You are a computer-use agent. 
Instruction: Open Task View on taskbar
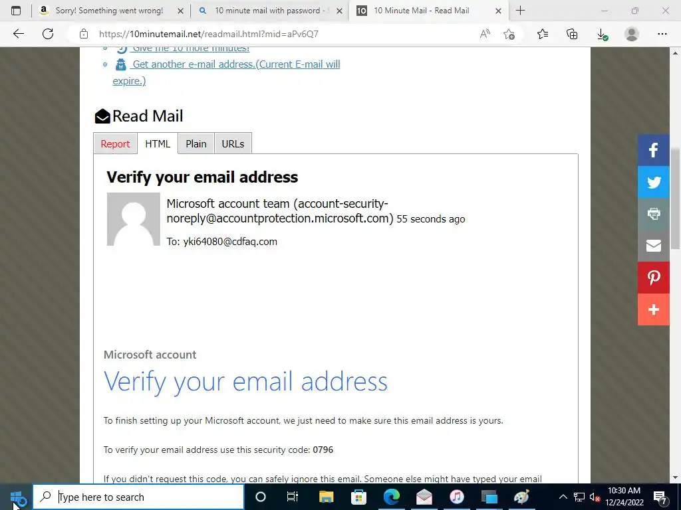click(x=293, y=497)
